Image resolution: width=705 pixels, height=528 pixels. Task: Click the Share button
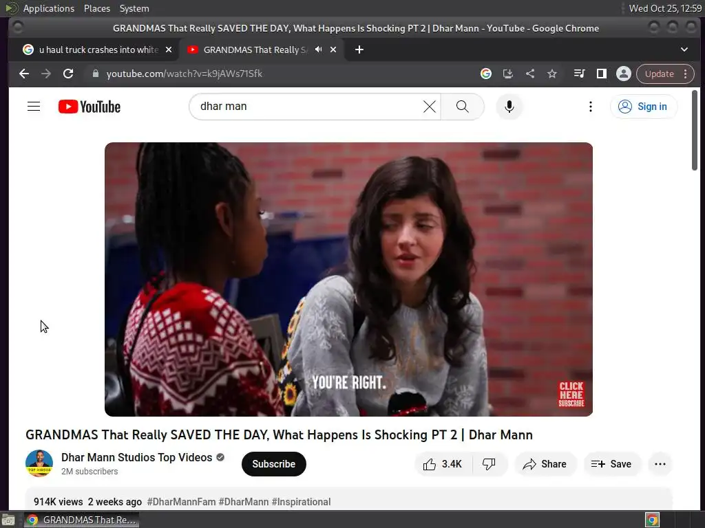545,464
